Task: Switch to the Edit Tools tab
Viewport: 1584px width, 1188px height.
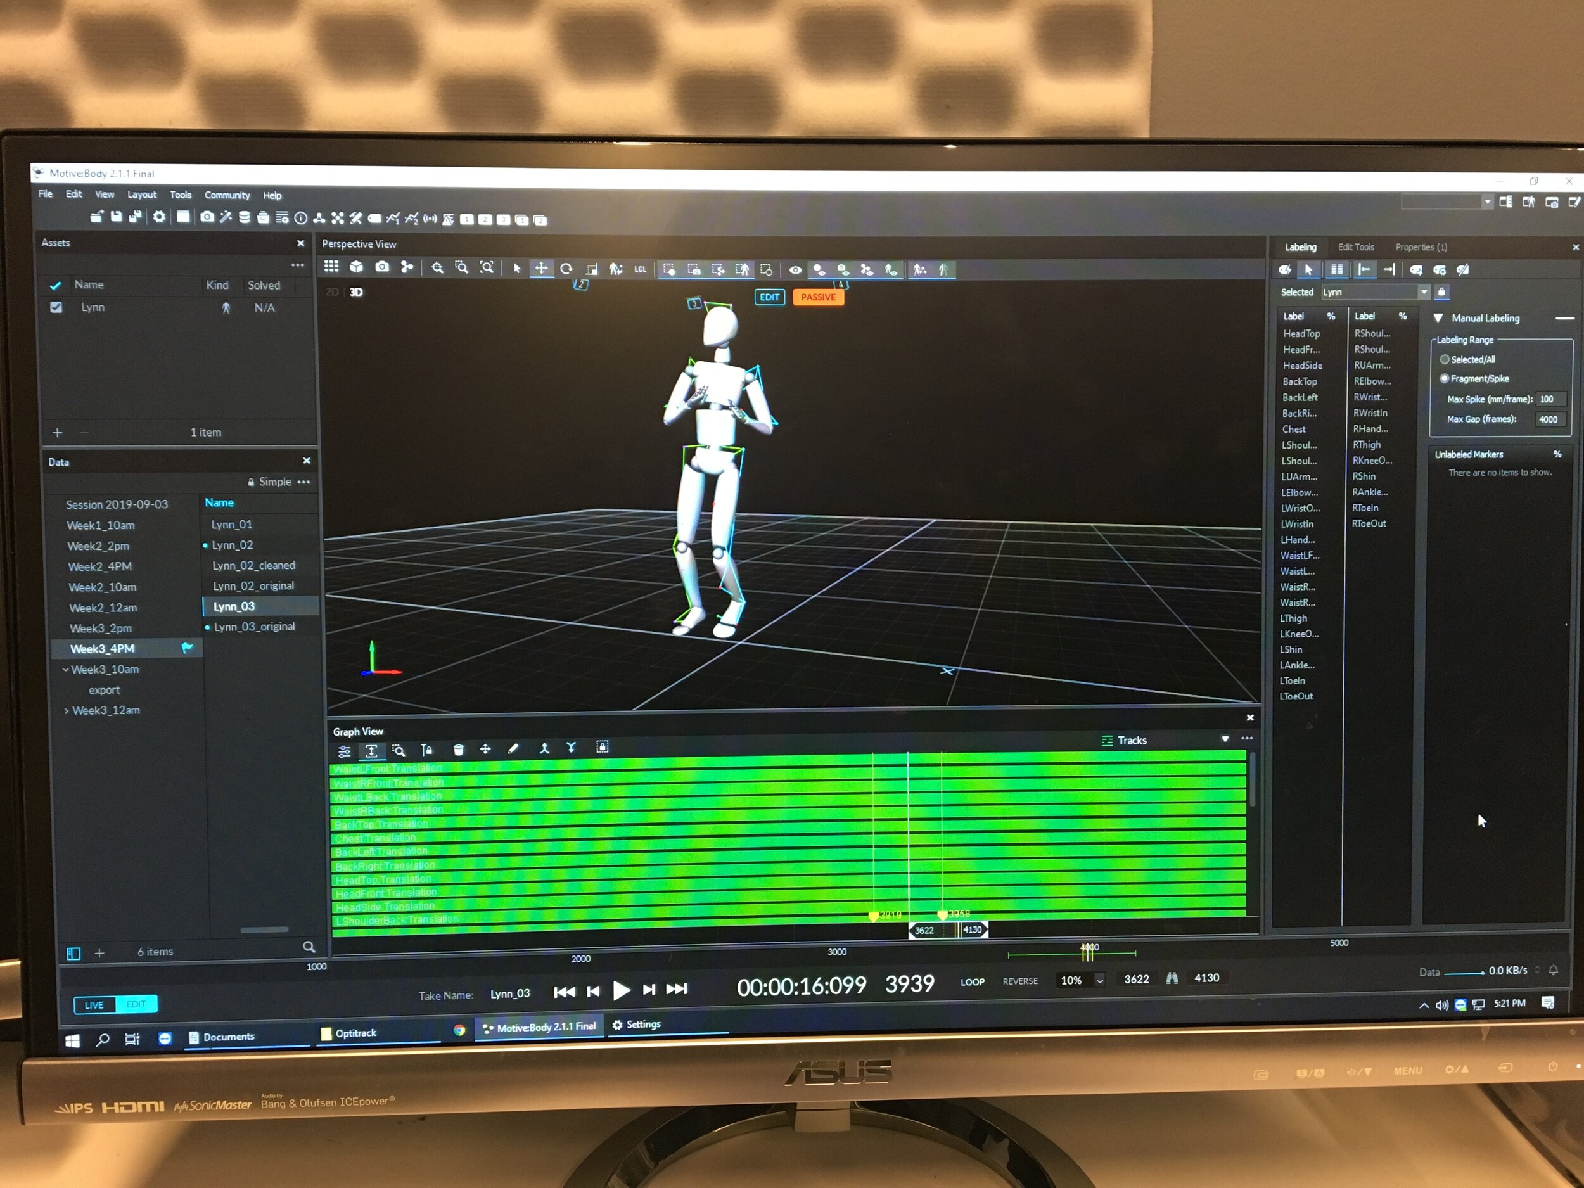Action: [1355, 247]
